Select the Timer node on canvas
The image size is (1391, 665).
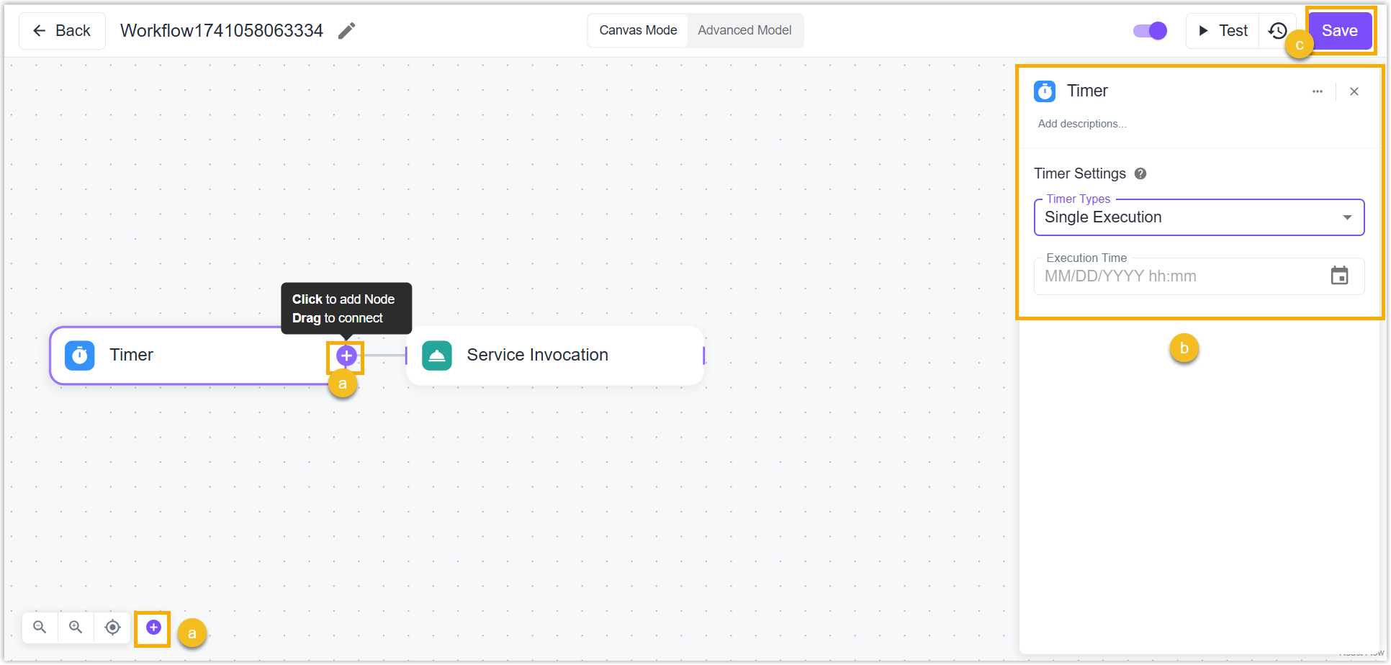[198, 356]
